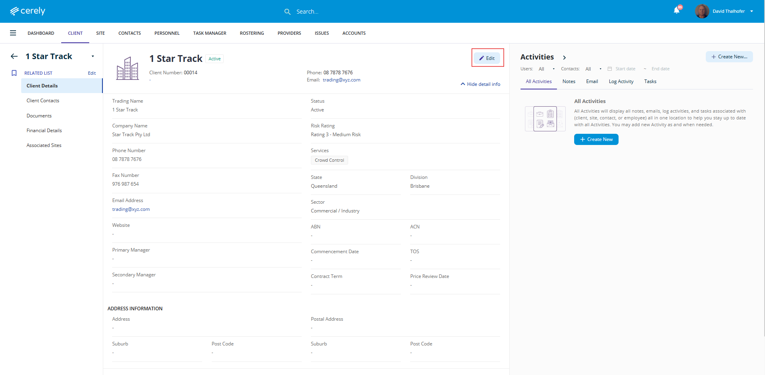The height and width of the screenshot is (375, 765).
Task: Expand the Activities panel chevron
Action: [564, 58]
